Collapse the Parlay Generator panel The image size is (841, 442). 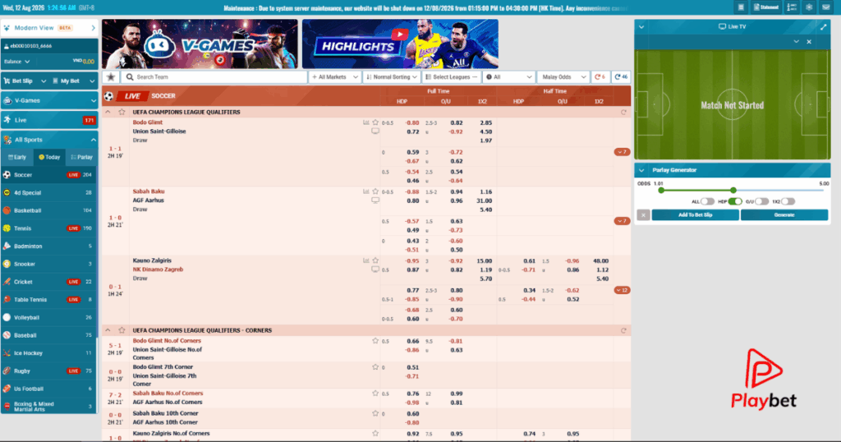[641, 170]
